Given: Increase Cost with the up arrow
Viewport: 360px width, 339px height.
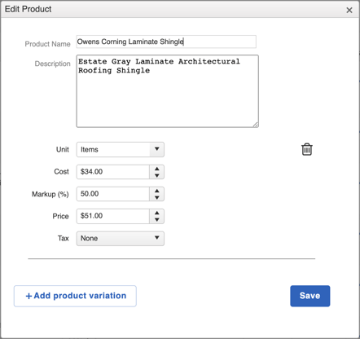Looking at the screenshot, I should pyautogui.click(x=157, y=169).
